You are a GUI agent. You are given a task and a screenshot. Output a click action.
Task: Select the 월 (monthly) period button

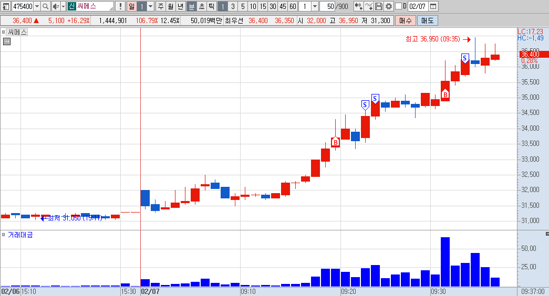[x=171, y=6]
